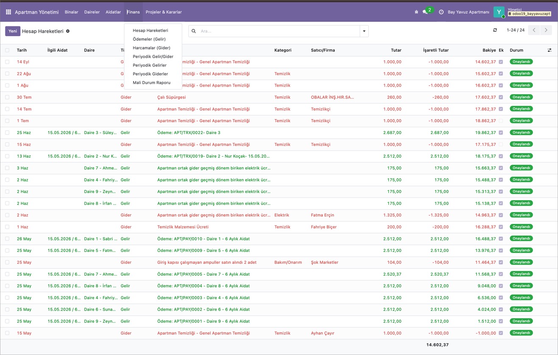Open the Daireler menu
This screenshot has width=558, height=355.
point(92,12)
